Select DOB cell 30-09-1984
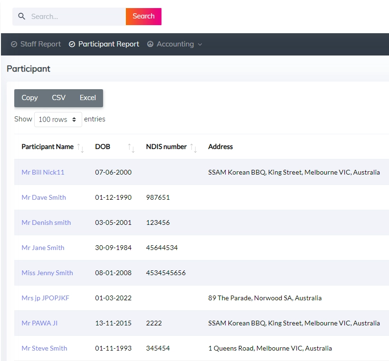Viewport: 389px width, 361px height. click(114, 248)
